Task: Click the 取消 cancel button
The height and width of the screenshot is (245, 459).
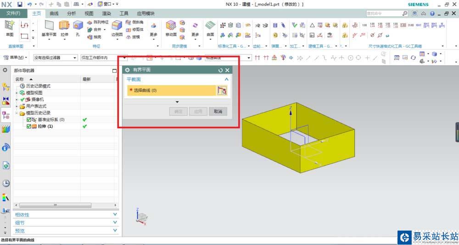Action: (218, 112)
